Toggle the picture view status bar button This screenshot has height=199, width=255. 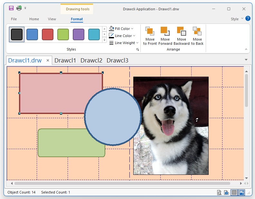tap(241, 193)
